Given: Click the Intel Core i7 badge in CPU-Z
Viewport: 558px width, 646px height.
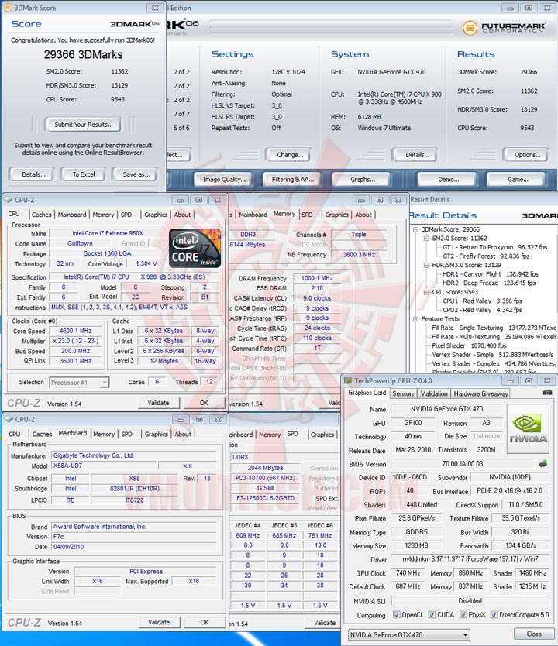Looking at the screenshot, I should tap(195, 248).
